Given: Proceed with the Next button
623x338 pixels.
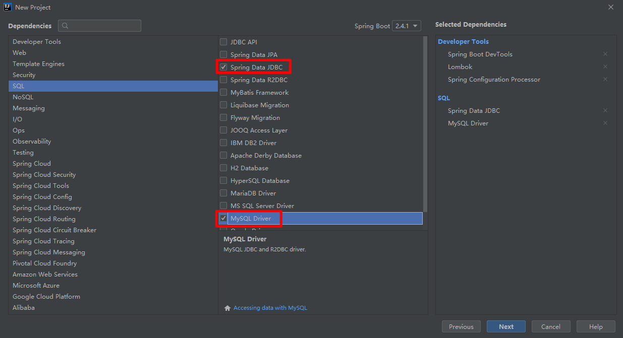Looking at the screenshot, I should tap(506, 326).
